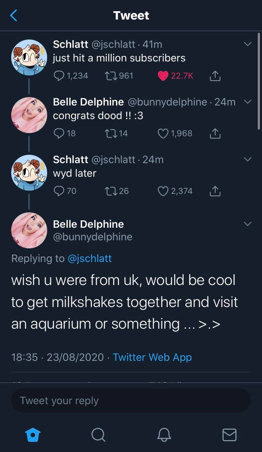Focus the 'Tweet your reply' field
Screen dimensions: 262x452
coord(131,401)
